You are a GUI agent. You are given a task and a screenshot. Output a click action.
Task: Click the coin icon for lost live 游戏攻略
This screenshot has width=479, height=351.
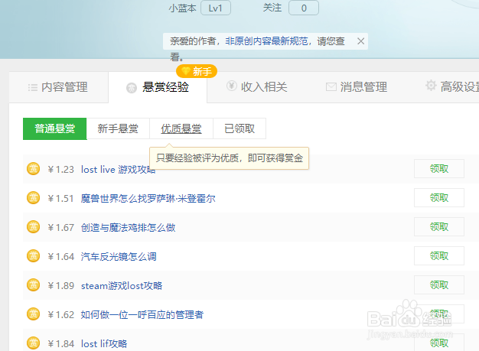pyautogui.click(x=34, y=168)
